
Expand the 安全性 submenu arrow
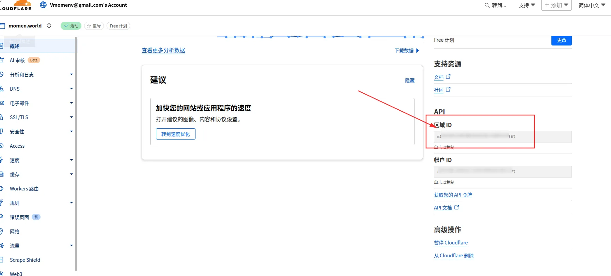(72, 131)
